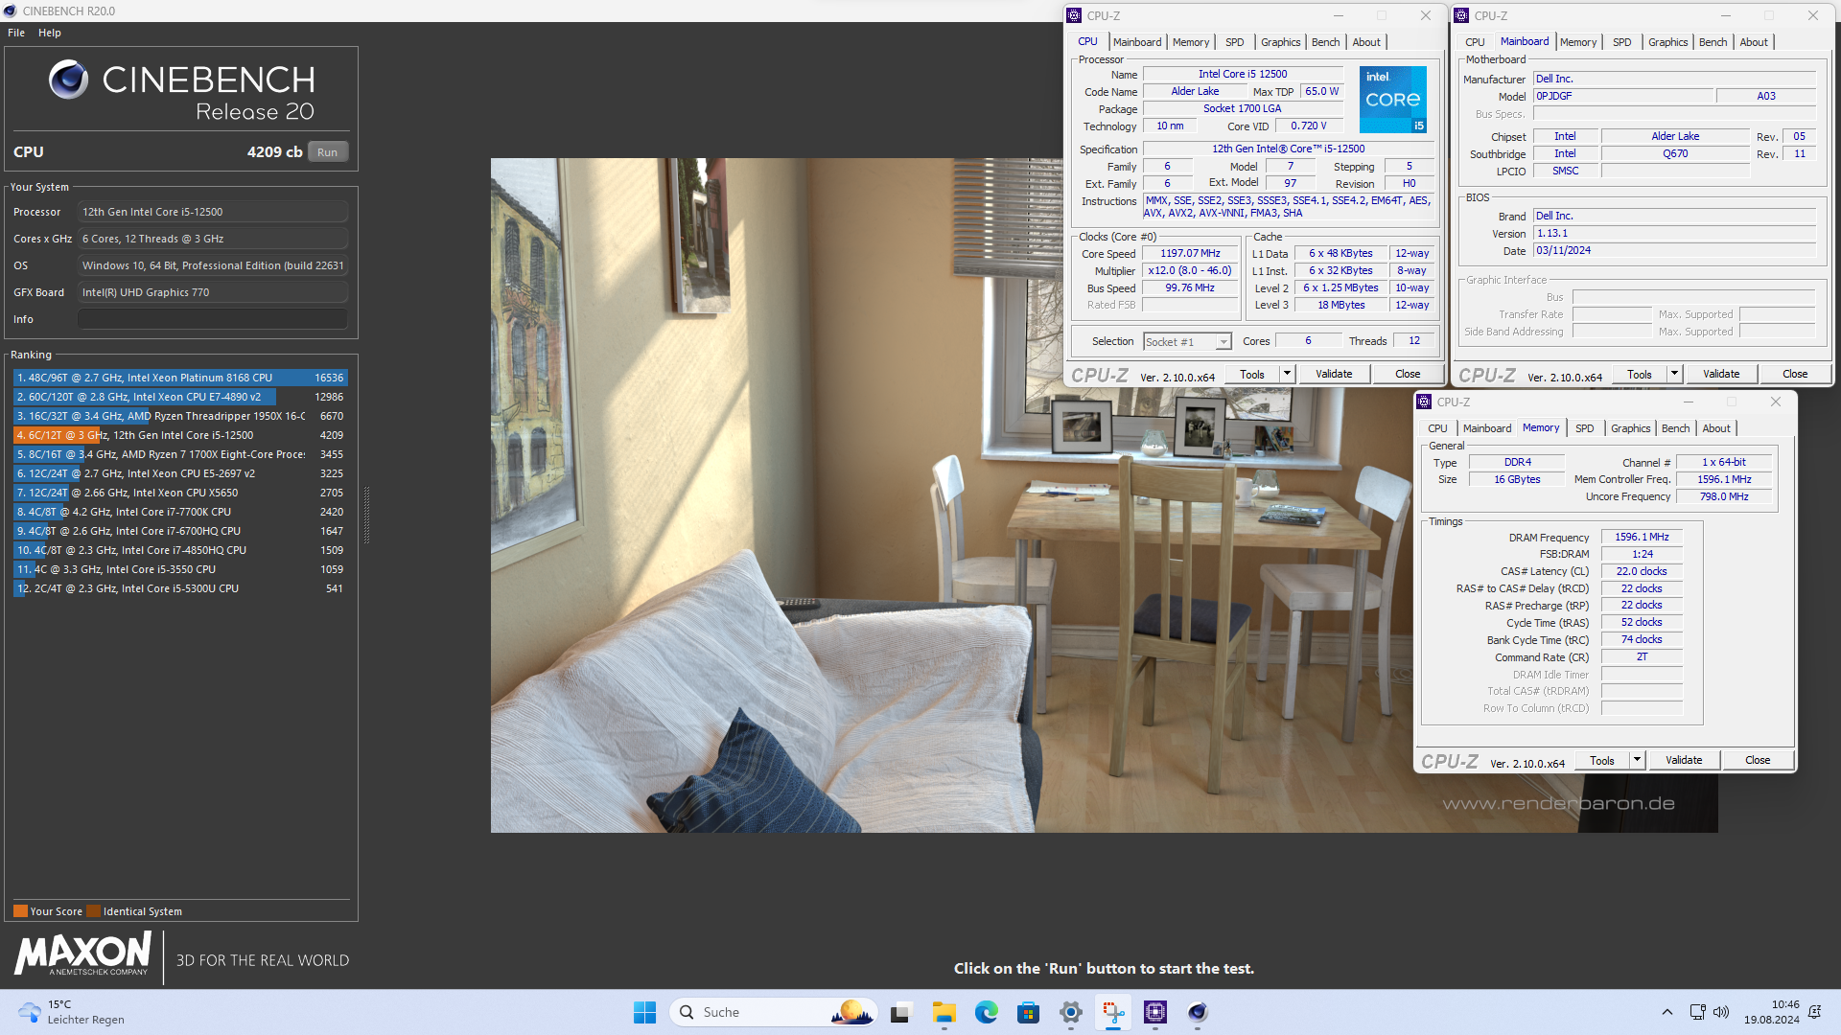Select ranking row Intel Xeon CPU E7-4890 v2
Image resolution: width=1841 pixels, height=1035 pixels.
pos(180,397)
